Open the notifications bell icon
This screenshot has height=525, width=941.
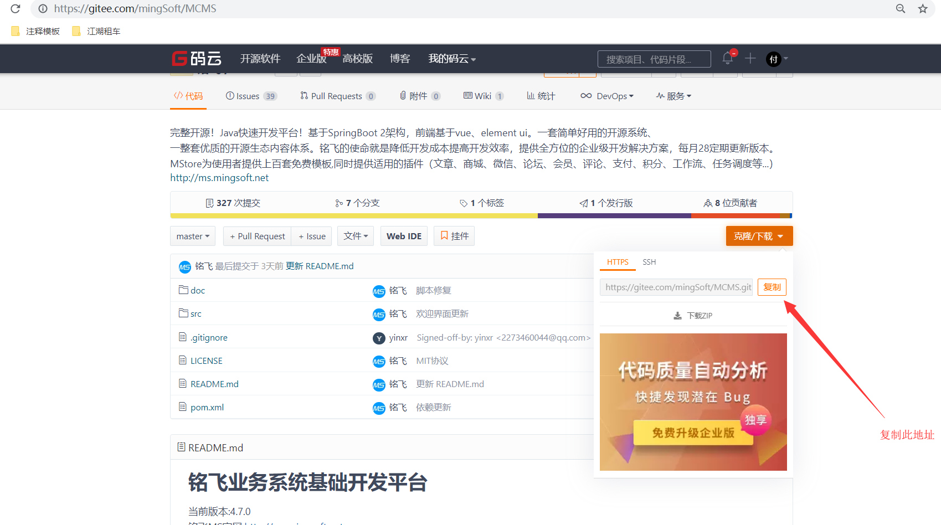pos(728,58)
